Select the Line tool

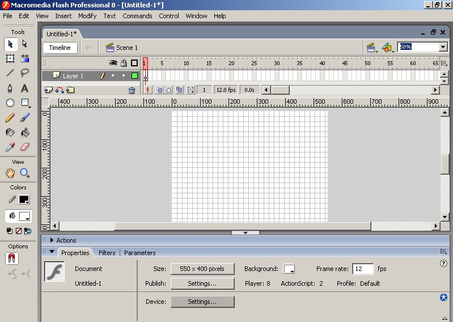[x=10, y=73]
